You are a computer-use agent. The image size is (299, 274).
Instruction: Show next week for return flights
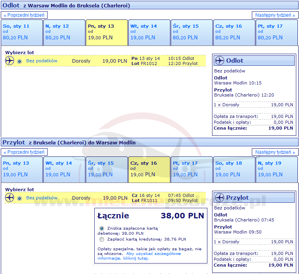[275, 152]
